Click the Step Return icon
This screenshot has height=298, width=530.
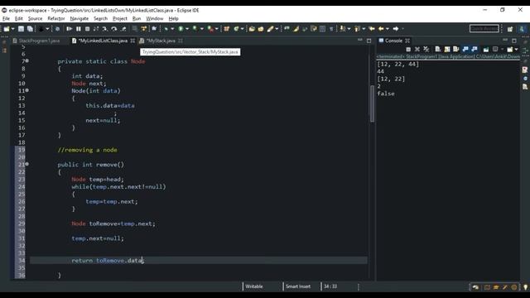pos(123,29)
